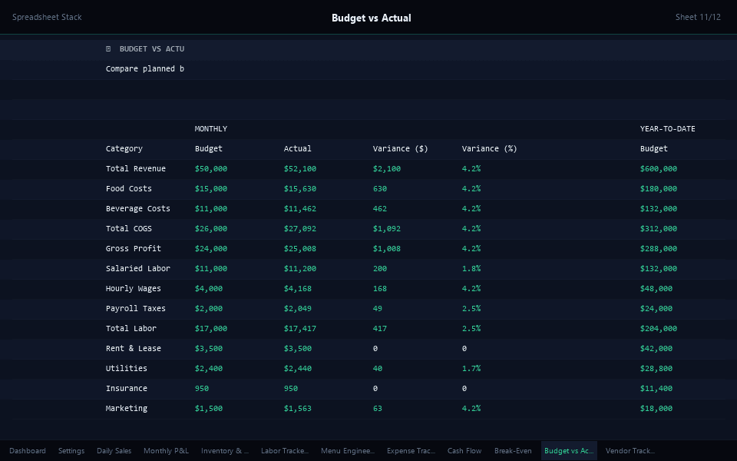
Task: Click the Variance ($) column header
Action: (400, 149)
